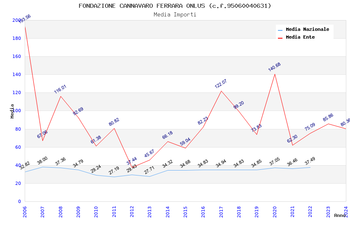Click the 27.19 national average label
Image resolution: width=350 pixels, height=226 pixels.
point(114,171)
